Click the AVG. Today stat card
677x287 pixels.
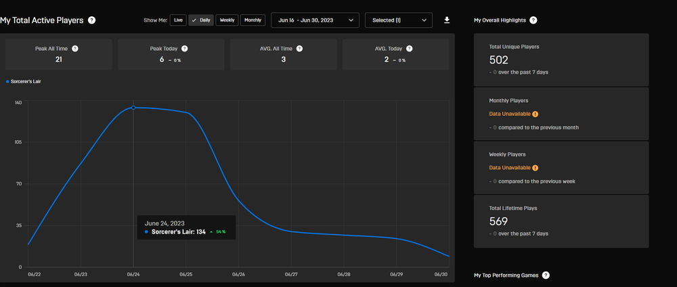point(396,54)
